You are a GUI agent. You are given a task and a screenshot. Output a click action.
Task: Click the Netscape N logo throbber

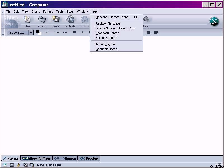[x=214, y=21]
